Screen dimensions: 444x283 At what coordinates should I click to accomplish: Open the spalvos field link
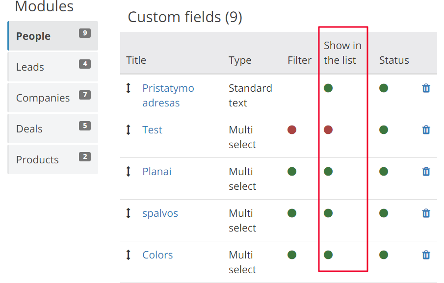[x=160, y=213]
